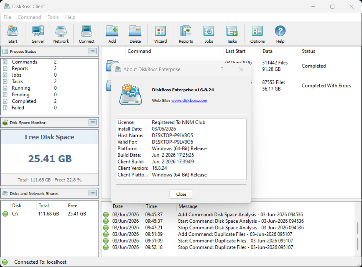Image resolution: width=362 pixels, height=267 pixels.
Task: Click the question mark help button in About dialog
Action: (x=222, y=69)
